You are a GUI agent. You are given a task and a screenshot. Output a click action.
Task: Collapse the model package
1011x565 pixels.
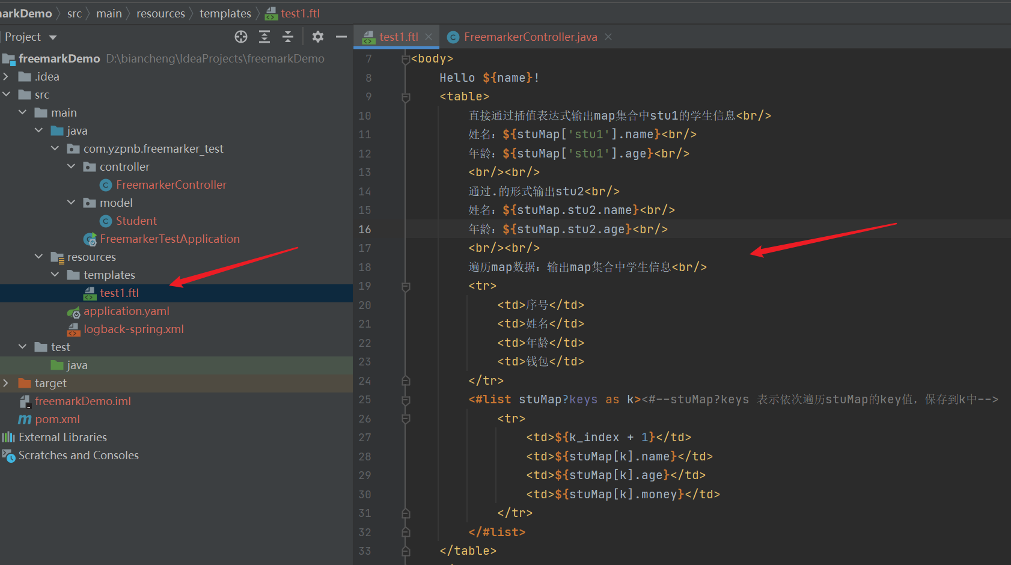click(71, 203)
